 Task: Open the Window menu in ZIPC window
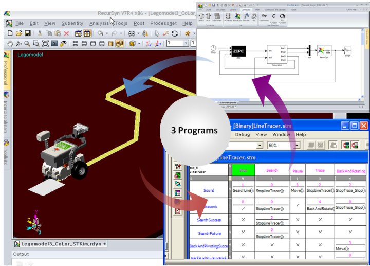[x=281, y=134]
